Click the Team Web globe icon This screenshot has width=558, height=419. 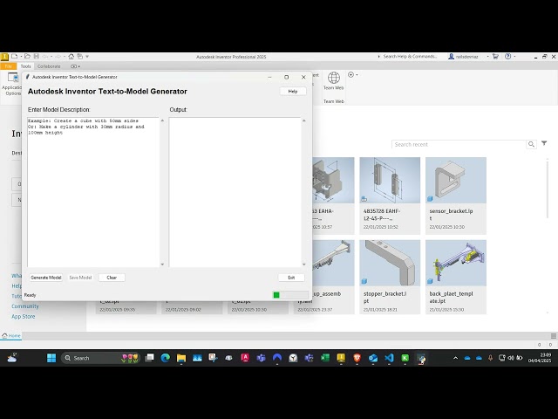point(333,78)
